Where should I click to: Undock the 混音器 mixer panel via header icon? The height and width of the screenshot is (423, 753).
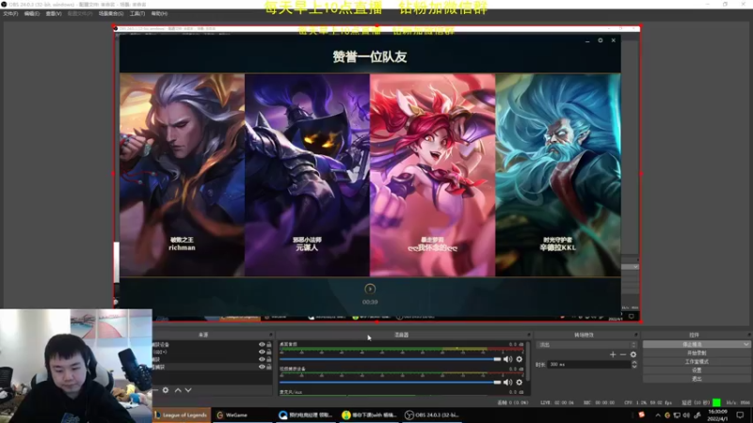pyautogui.click(x=529, y=335)
